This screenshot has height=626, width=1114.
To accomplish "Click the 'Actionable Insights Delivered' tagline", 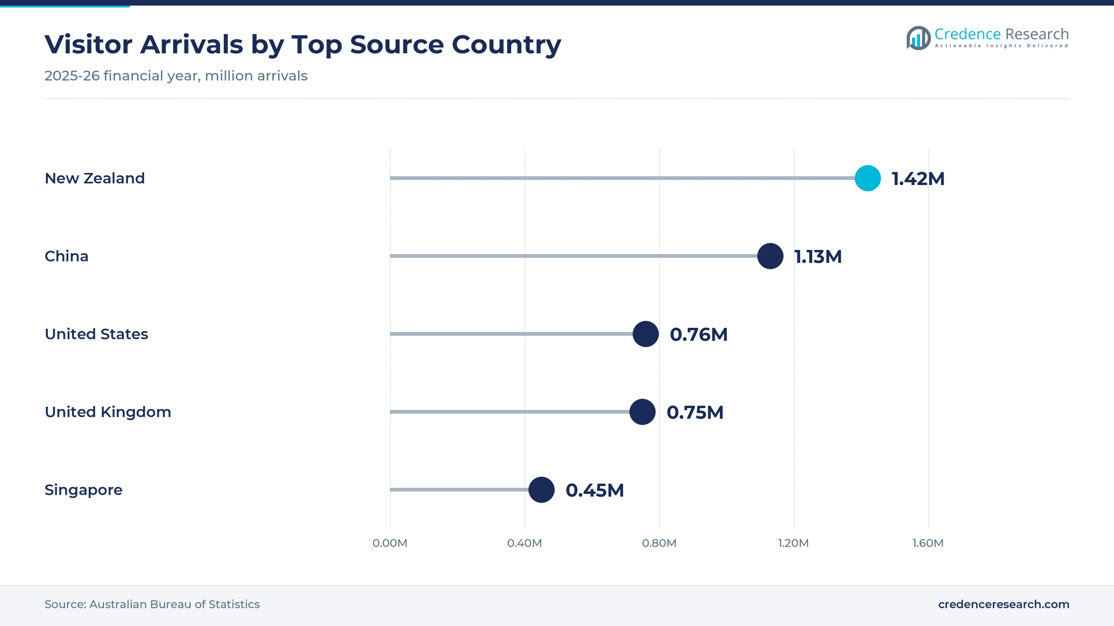I will 1002,46.
